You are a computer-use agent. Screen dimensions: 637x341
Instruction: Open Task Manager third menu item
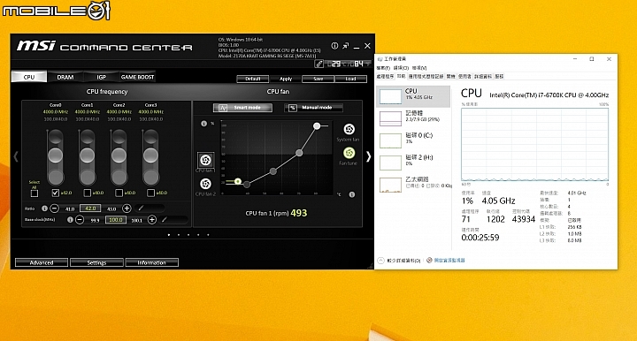point(419,68)
